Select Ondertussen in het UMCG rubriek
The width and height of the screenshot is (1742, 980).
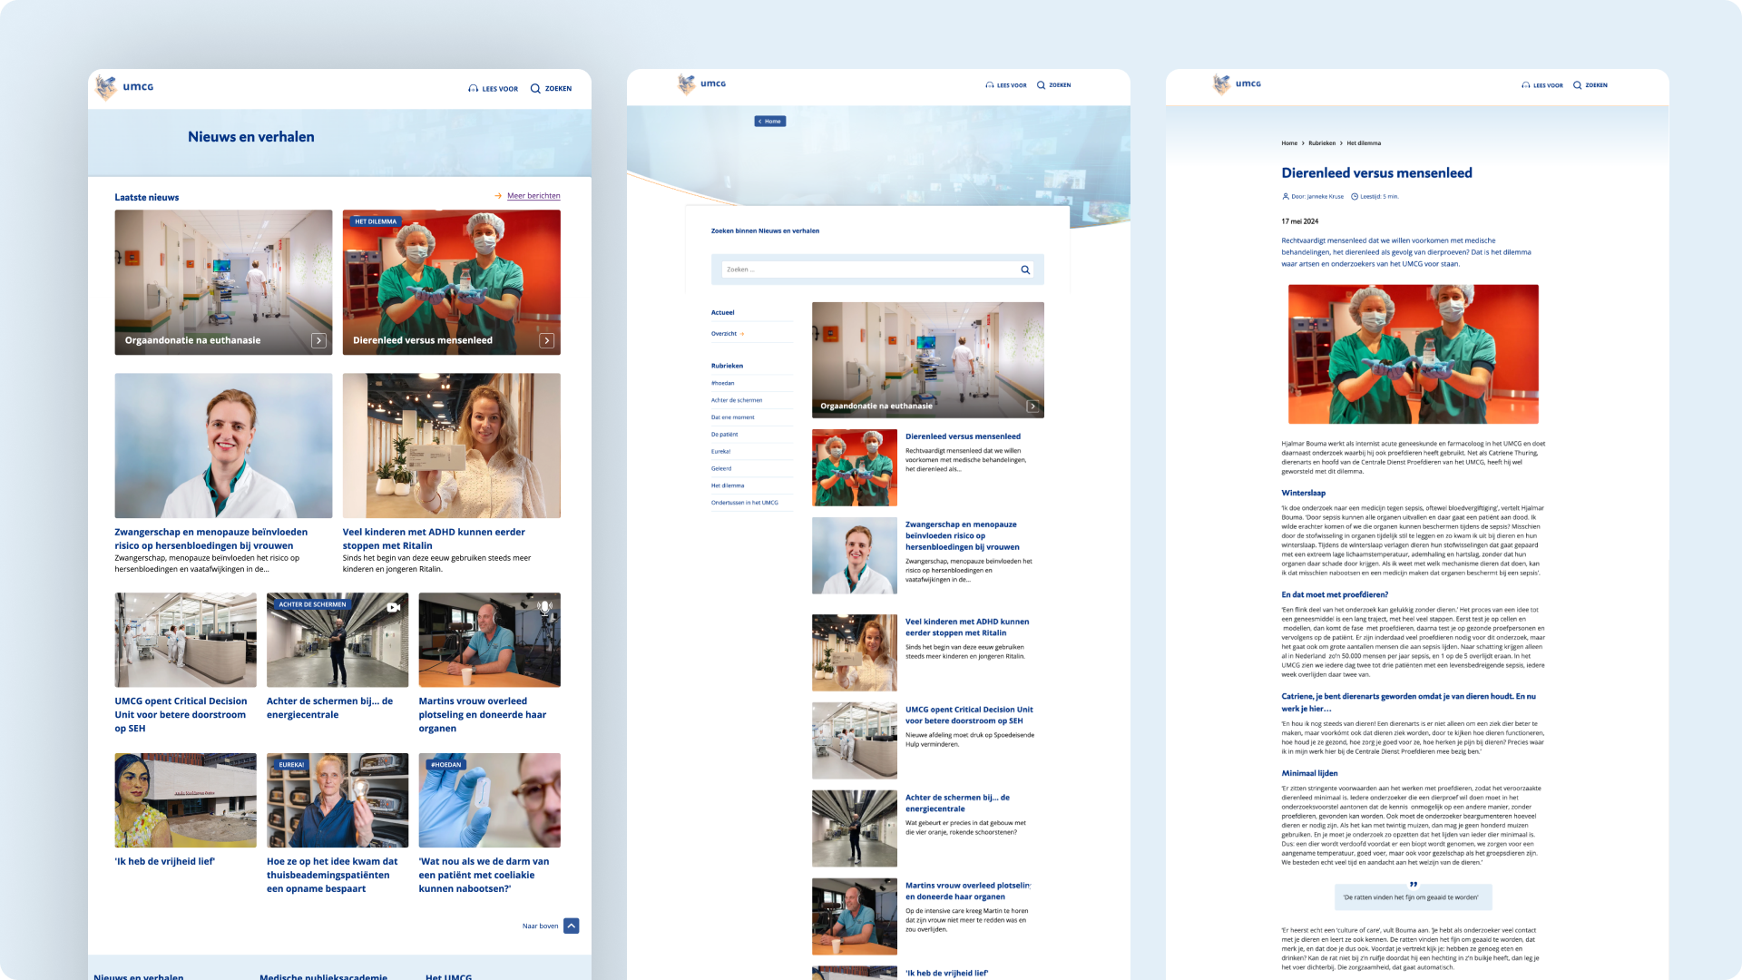click(745, 503)
